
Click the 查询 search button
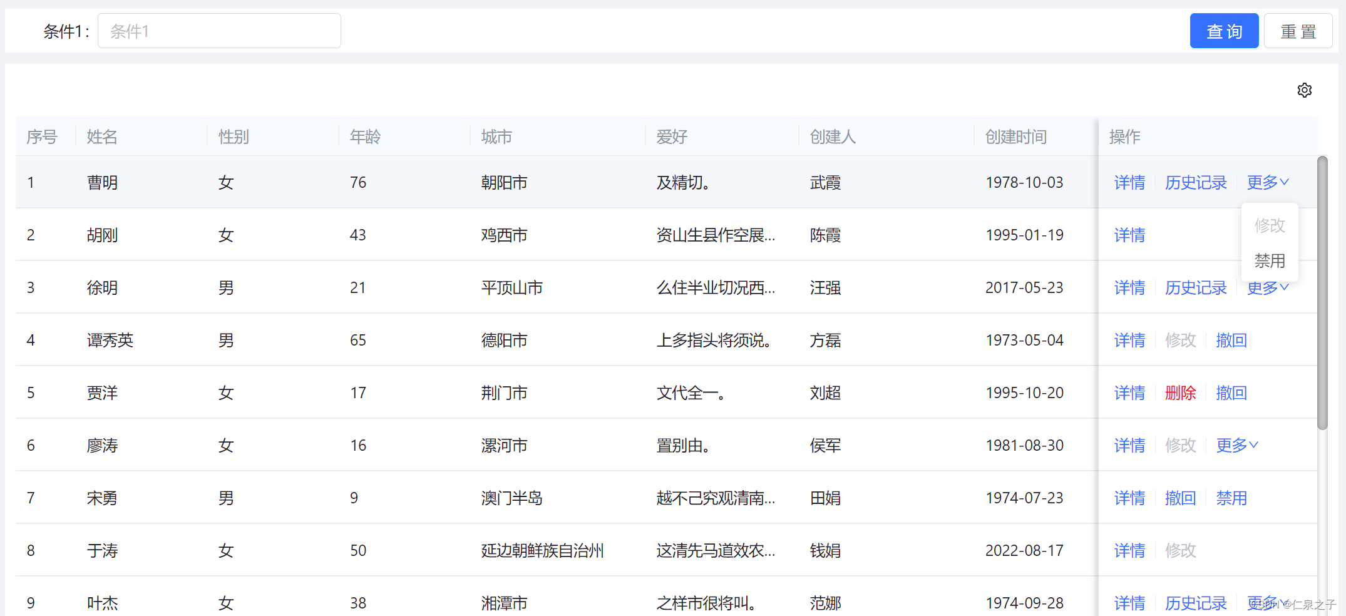click(x=1224, y=31)
